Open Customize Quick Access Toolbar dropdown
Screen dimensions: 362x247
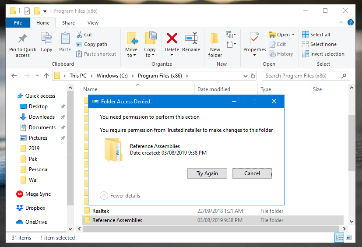point(45,11)
